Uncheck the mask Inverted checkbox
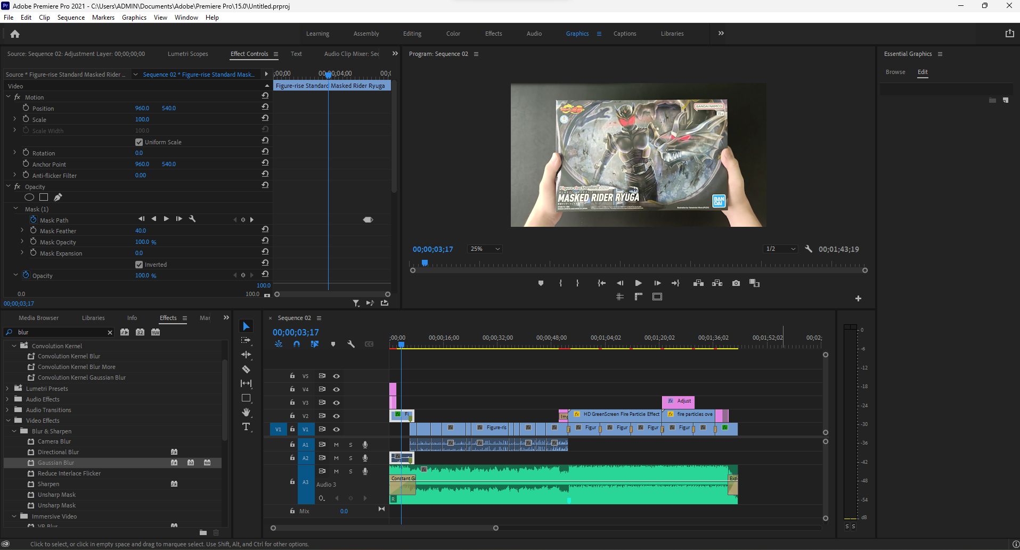The image size is (1020, 550). (139, 265)
